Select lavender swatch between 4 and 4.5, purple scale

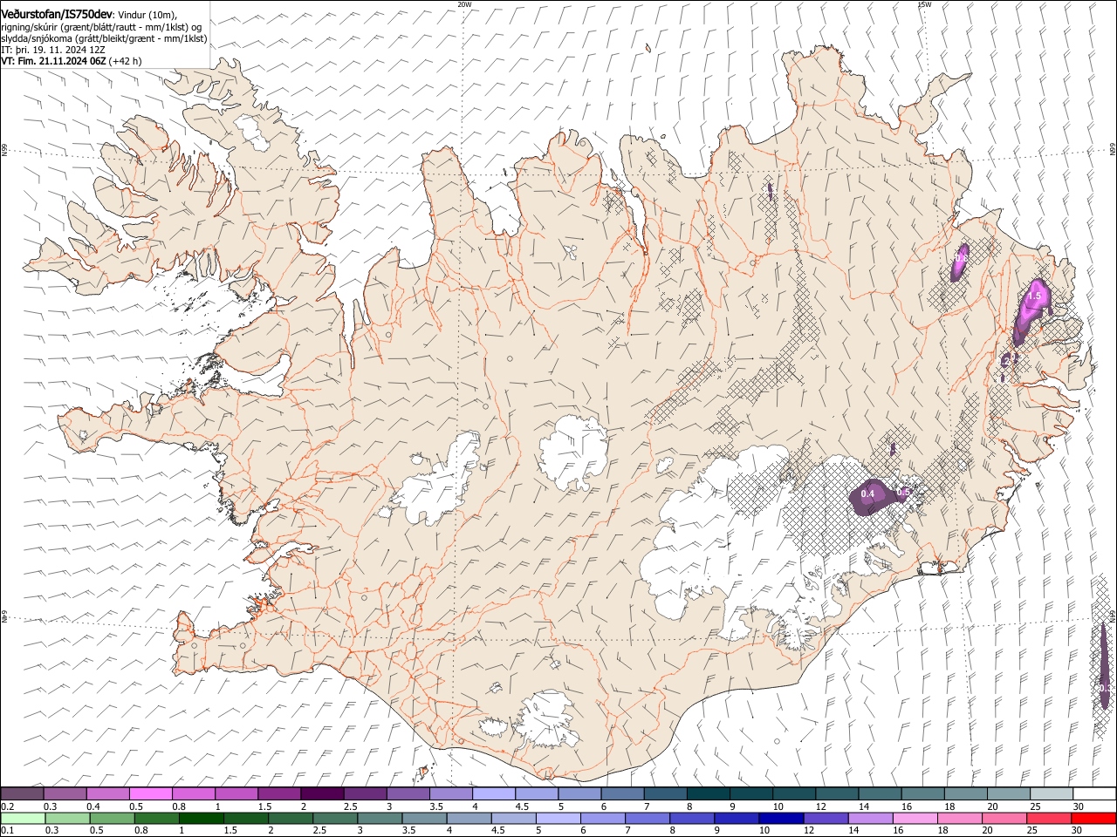tap(493, 793)
